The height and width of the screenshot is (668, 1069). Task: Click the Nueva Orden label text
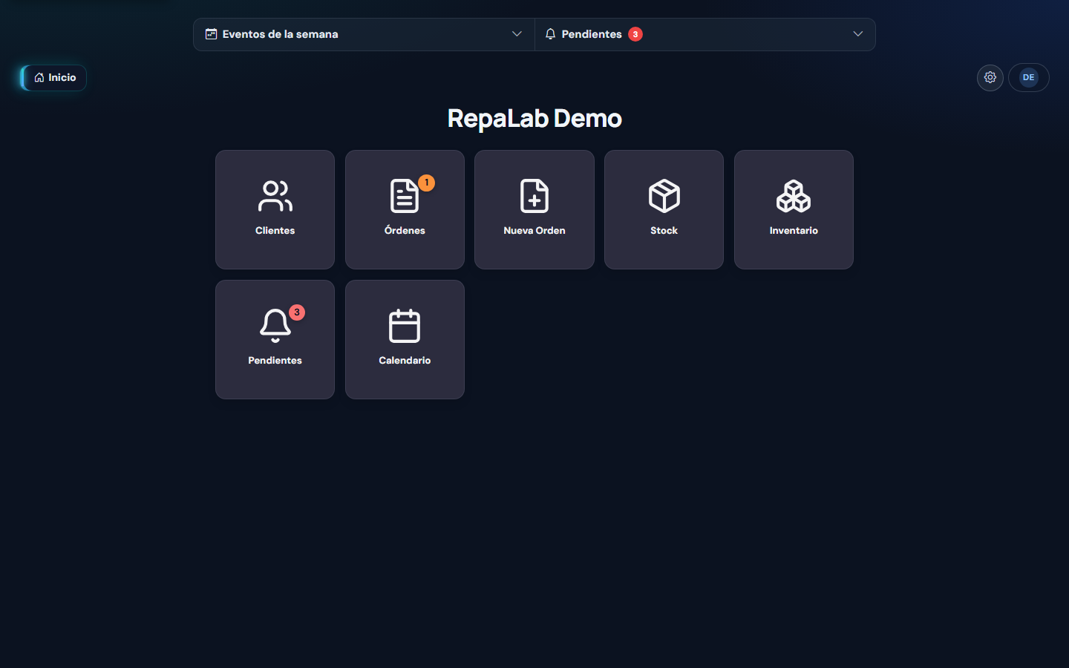click(x=534, y=231)
